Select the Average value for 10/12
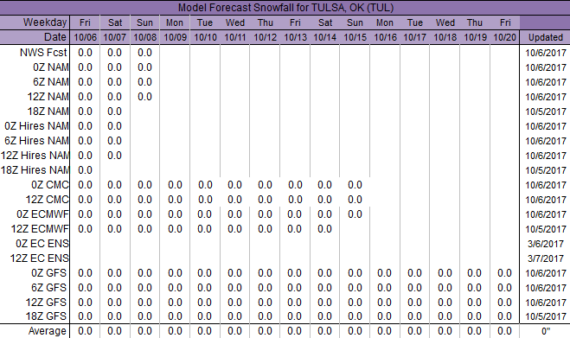Viewport: 570px width, 338px height. [x=265, y=331]
